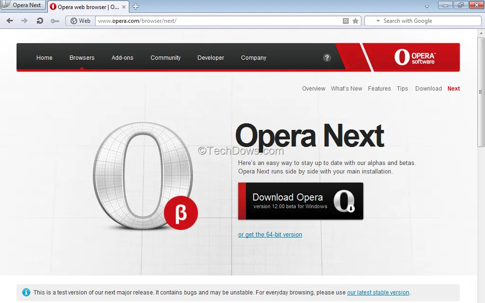Image resolution: width=485 pixels, height=303 pixels.
Task: Go back with the Back arrow
Action: pos(9,21)
